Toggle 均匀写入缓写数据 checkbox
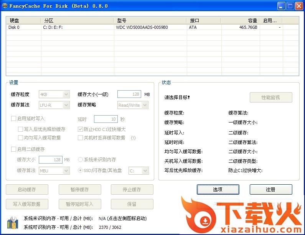Screen dimensions: 305x235 pyautogui.click(x=20, y=137)
